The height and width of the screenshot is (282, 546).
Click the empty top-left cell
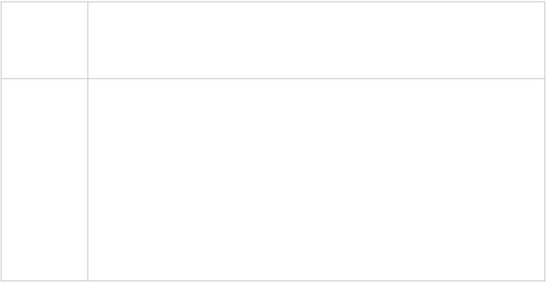(x=45, y=40)
